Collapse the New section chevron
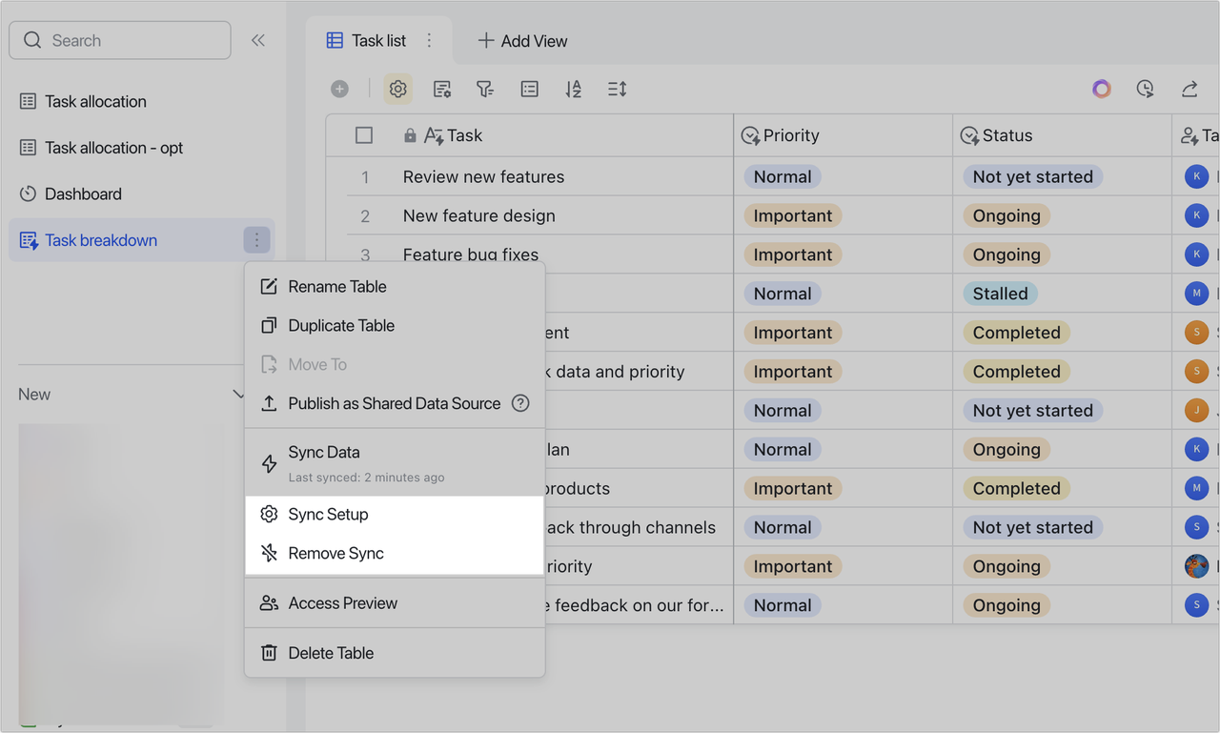Image resolution: width=1220 pixels, height=733 pixels. [238, 394]
